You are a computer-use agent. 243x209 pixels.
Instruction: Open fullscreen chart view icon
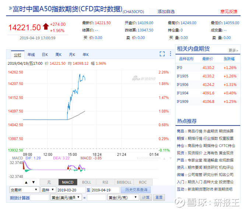click(x=162, y=54)
